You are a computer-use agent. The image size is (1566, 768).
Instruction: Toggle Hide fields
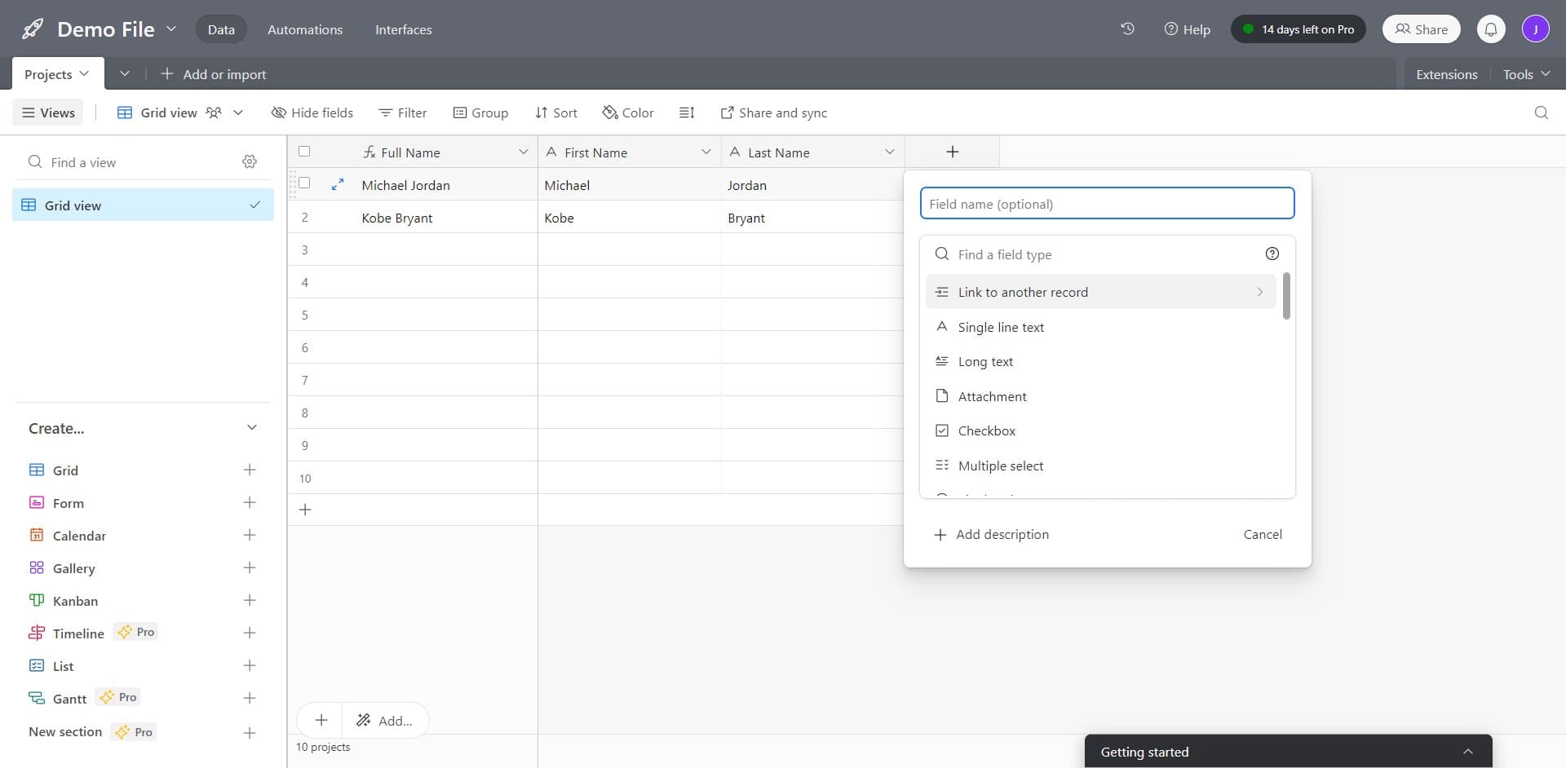point(312,113)
